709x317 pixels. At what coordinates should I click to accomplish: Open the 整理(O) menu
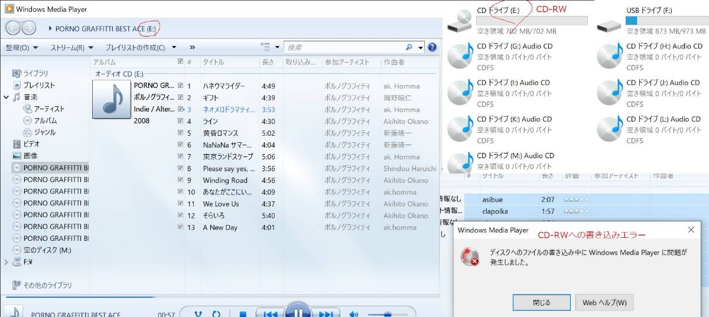tap(21, 47)
